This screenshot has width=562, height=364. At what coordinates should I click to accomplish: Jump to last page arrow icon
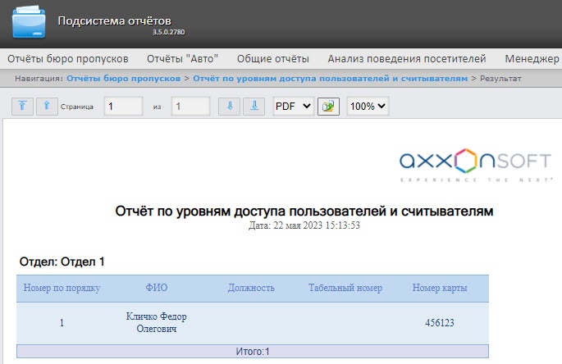pos(254,106)
